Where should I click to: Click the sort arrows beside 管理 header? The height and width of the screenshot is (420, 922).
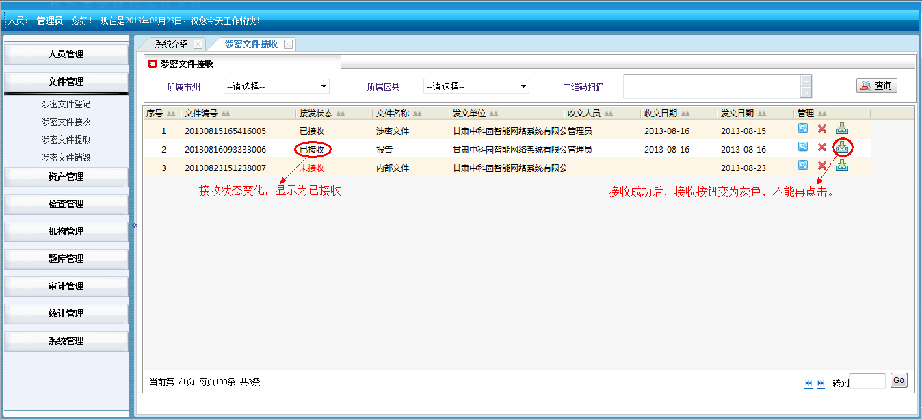822,114
